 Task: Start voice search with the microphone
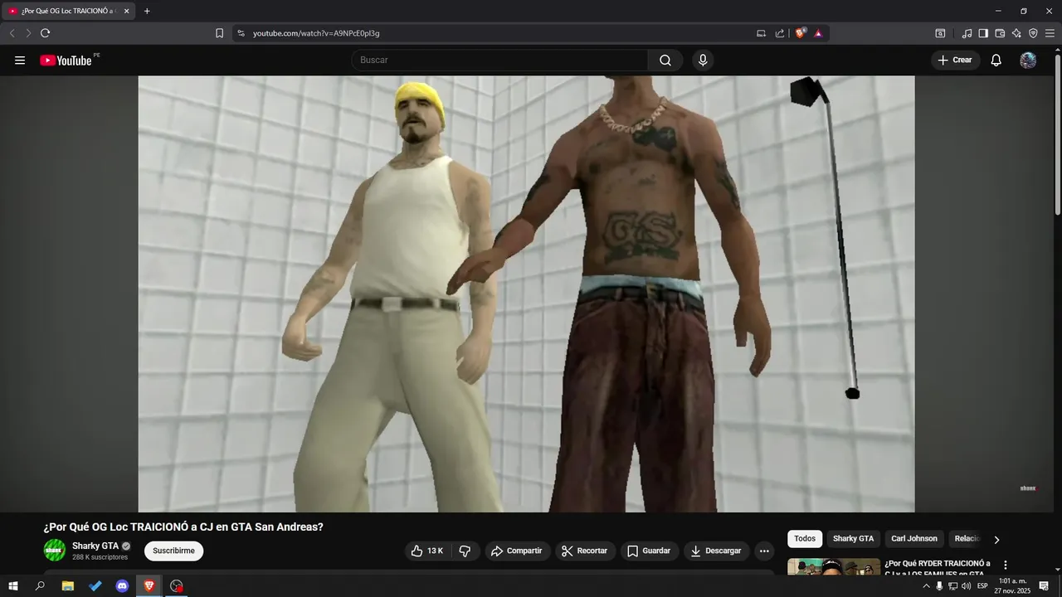click(x=703, y=61)
